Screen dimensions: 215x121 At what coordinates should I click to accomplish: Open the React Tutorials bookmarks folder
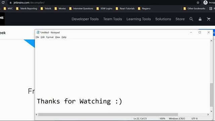pyautogui.click(x=125, y=8)
